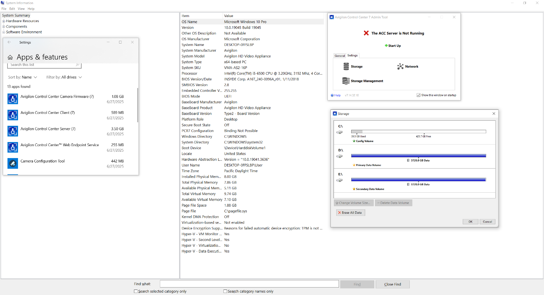Click the System Information title bar icon
544x295 pixels.
coord(3,3)
